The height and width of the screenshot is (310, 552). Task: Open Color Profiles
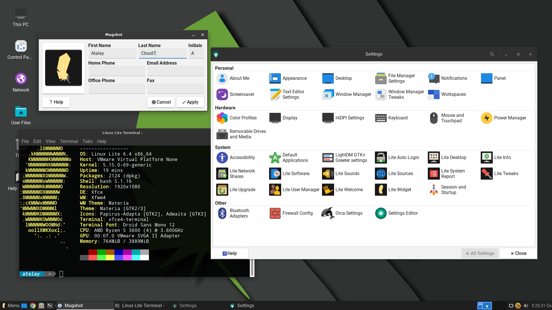point(237,118)
